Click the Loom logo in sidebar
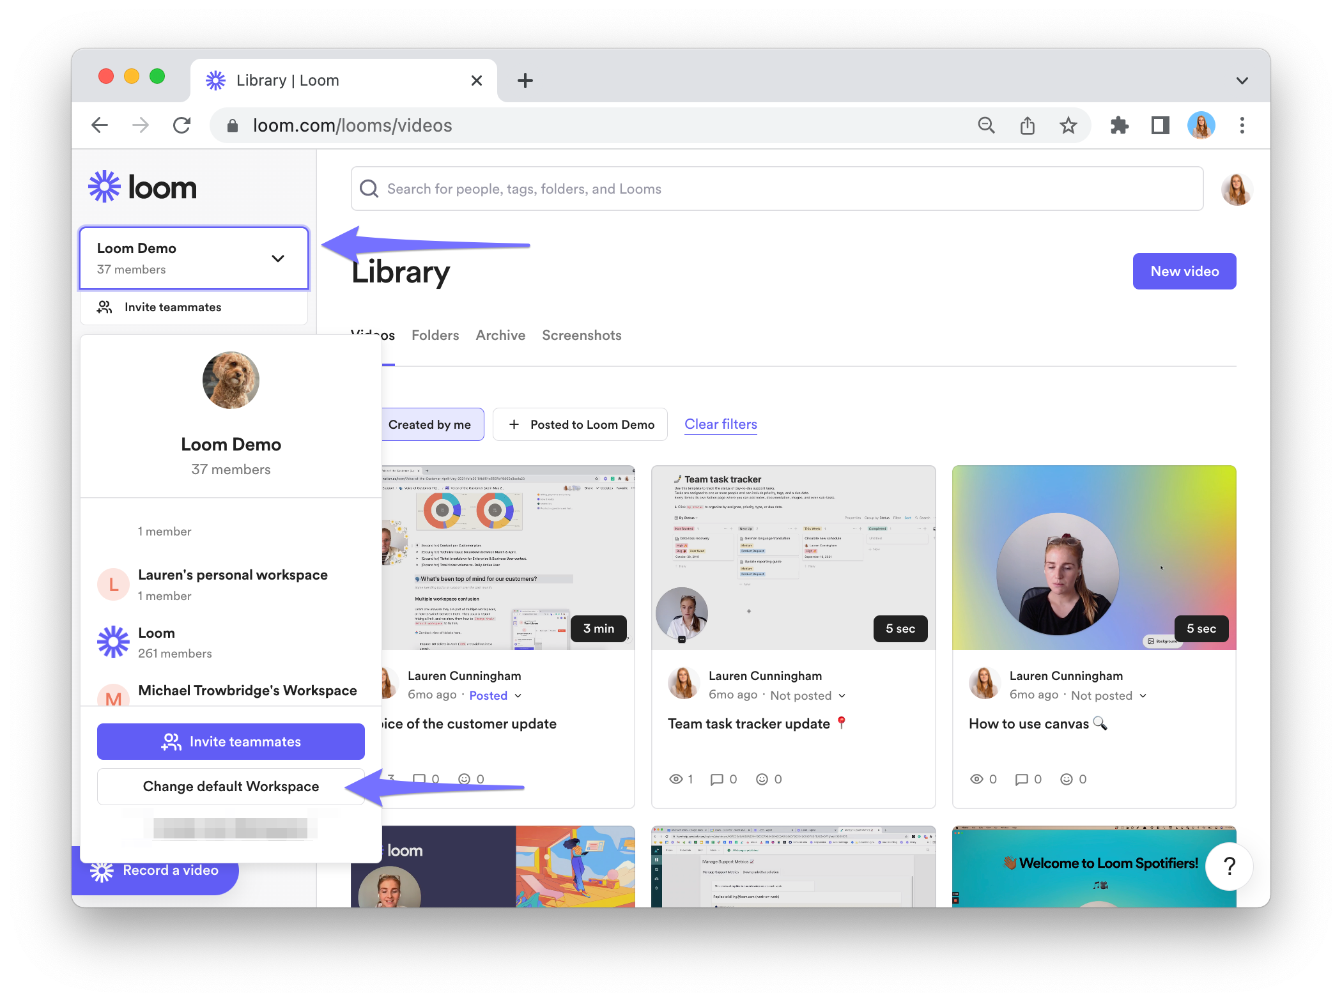 pyautogui.click(x=143, y=187)
